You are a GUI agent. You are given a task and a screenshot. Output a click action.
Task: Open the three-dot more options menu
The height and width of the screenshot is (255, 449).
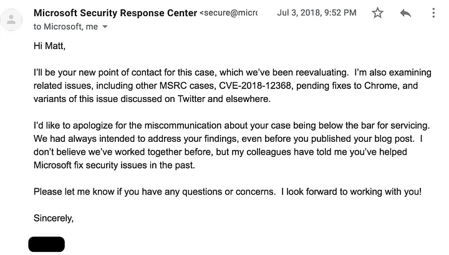coord(433,13)
